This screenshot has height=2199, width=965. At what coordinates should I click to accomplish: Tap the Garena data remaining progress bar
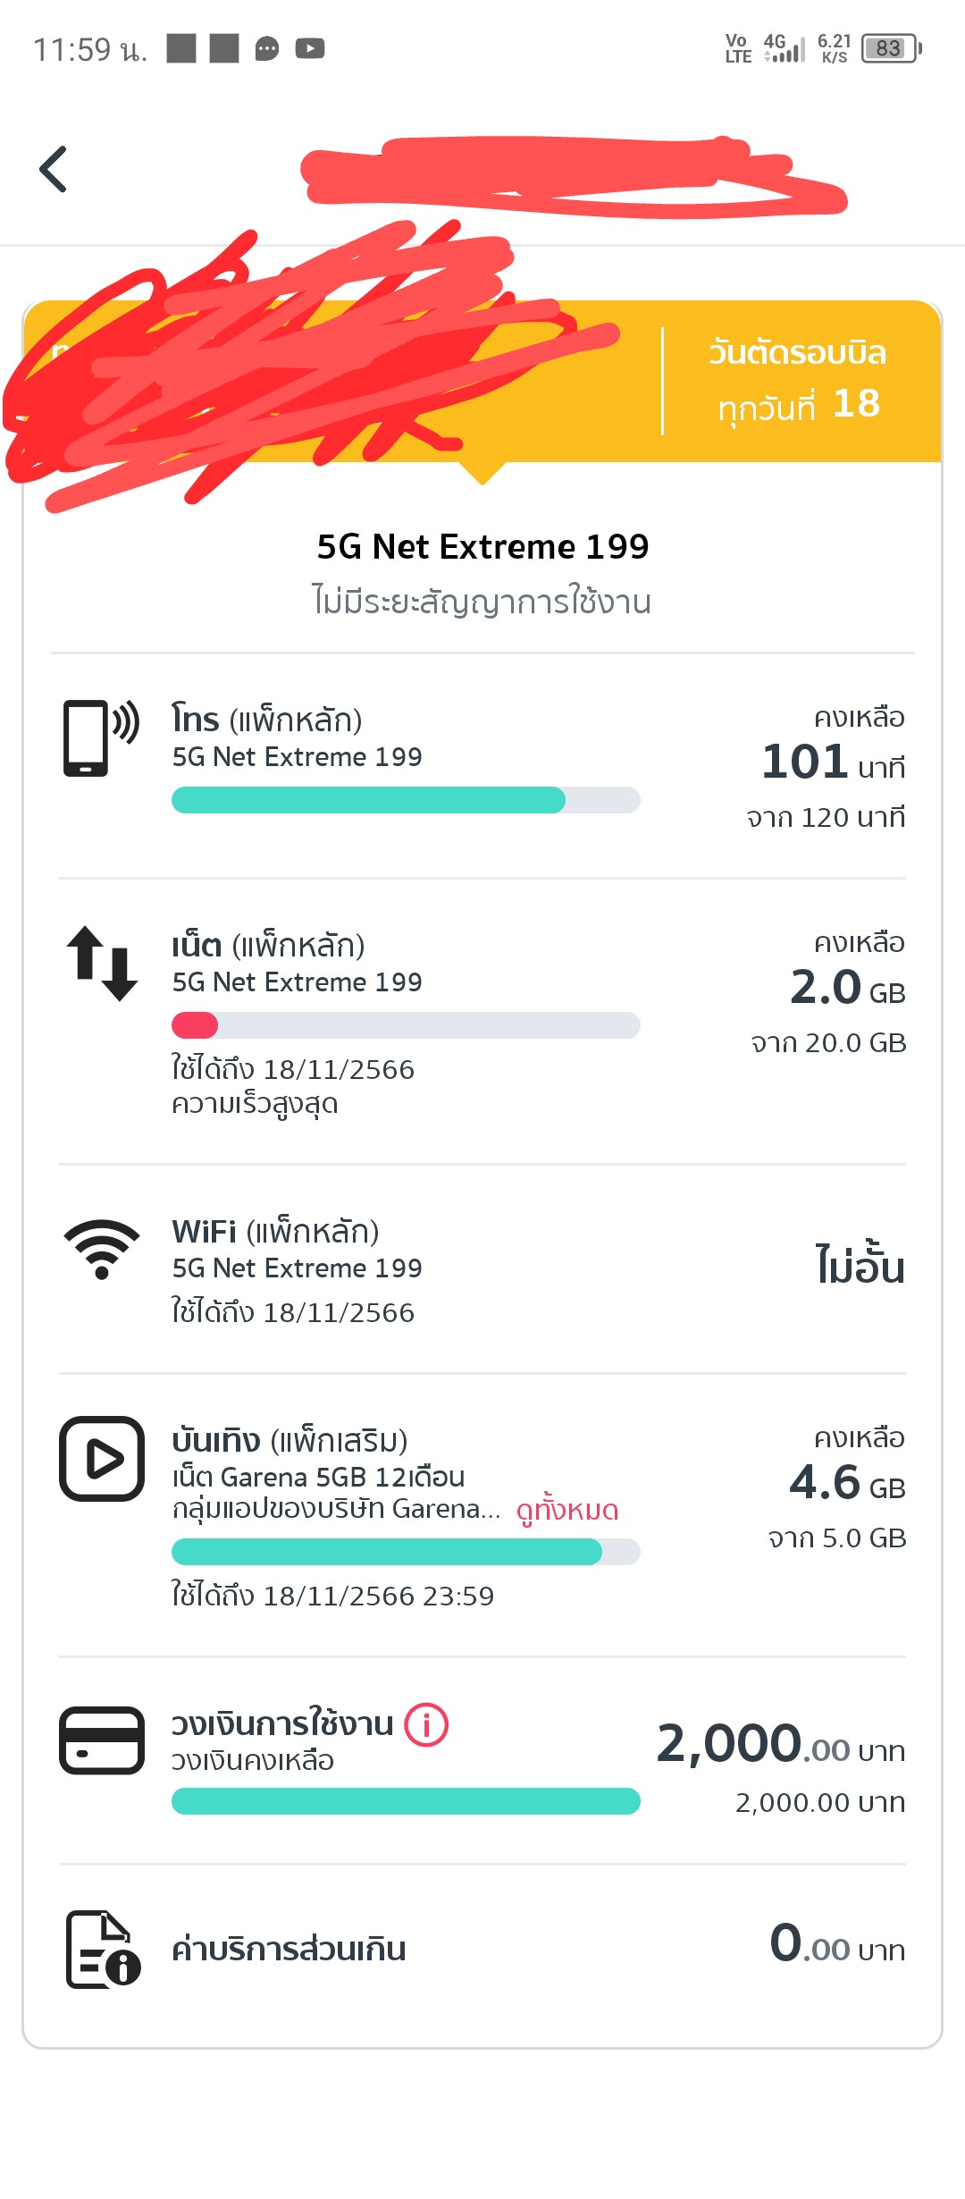pyautogui.click(x=406, y=1552)
